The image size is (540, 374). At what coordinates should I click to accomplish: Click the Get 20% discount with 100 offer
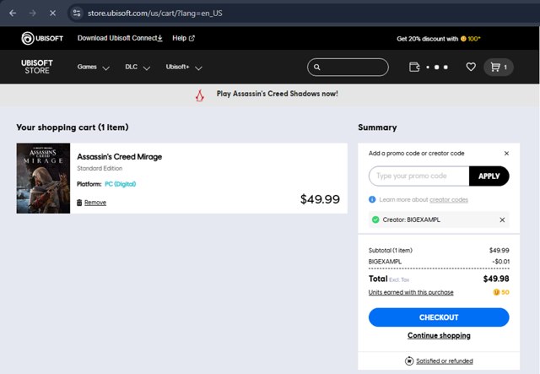(439, 39)
